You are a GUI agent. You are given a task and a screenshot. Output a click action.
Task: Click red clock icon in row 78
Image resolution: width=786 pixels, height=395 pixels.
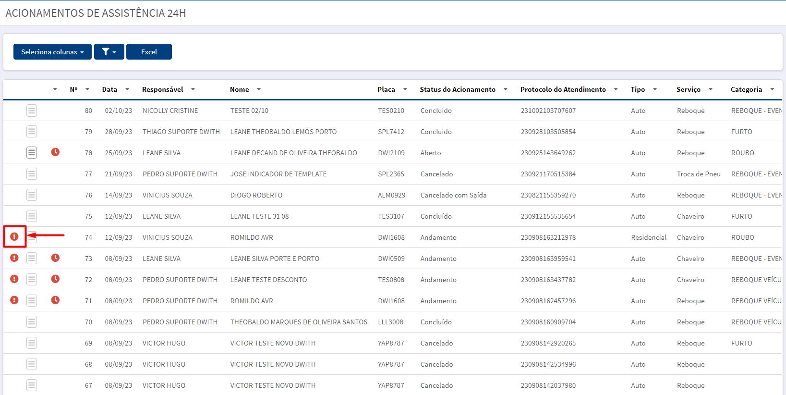tap(56, 152)
